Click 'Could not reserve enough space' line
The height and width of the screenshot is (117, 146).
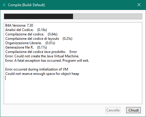42,74
